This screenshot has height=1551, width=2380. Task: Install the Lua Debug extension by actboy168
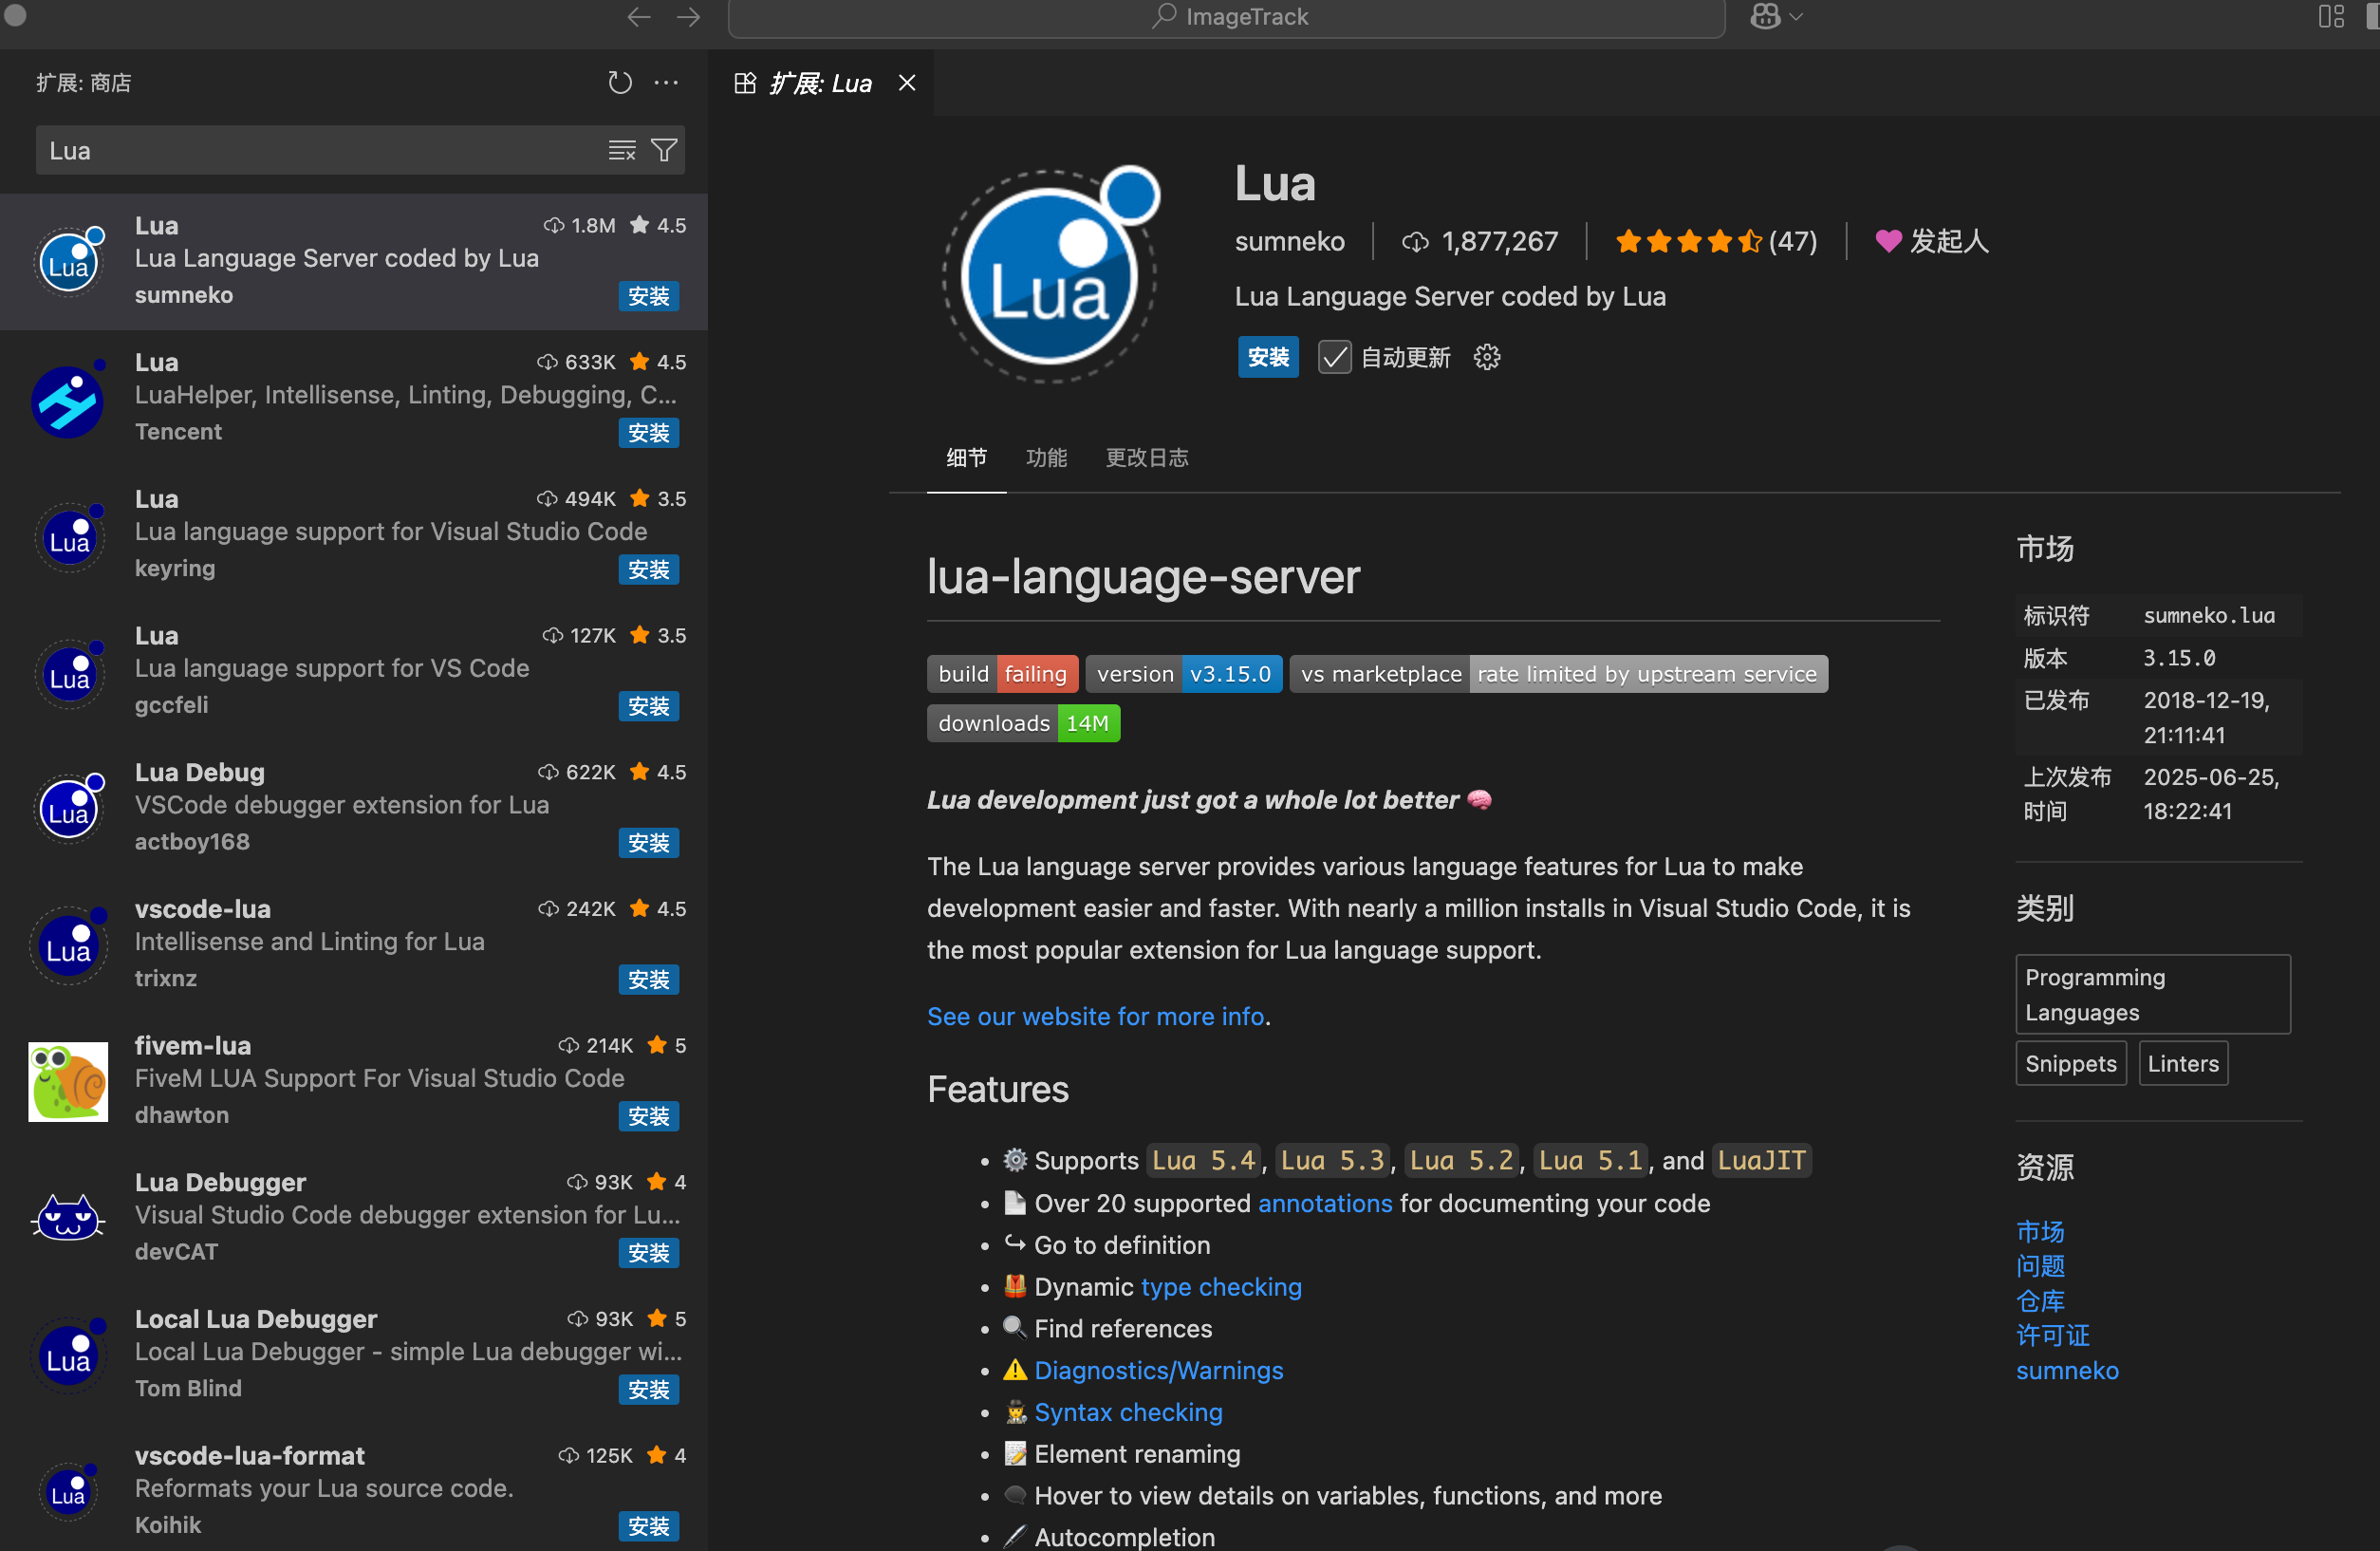(648, 843)
